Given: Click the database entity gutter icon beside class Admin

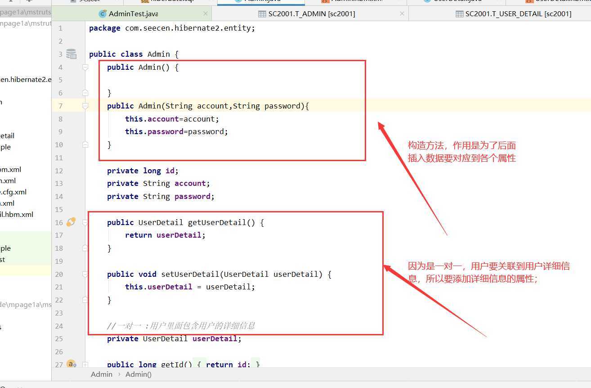Looking at the screenshot, I should click(71, 54).
